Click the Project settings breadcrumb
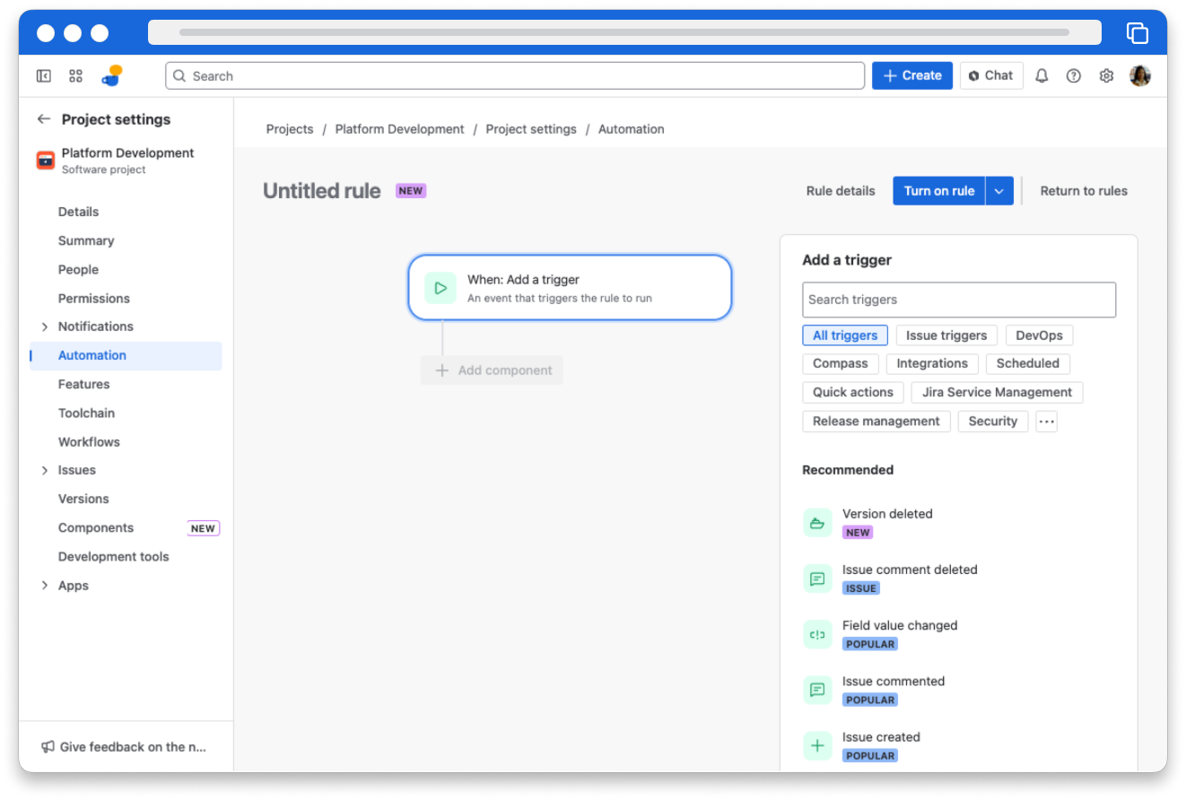 pos(531,129)
